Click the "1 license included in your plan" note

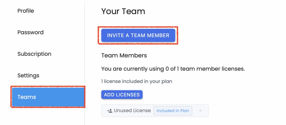(136, 81)
